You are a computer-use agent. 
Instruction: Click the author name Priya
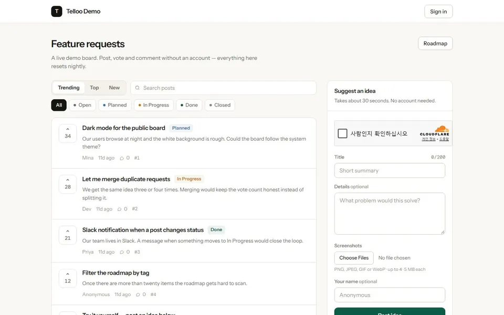[x=88, y=252]
